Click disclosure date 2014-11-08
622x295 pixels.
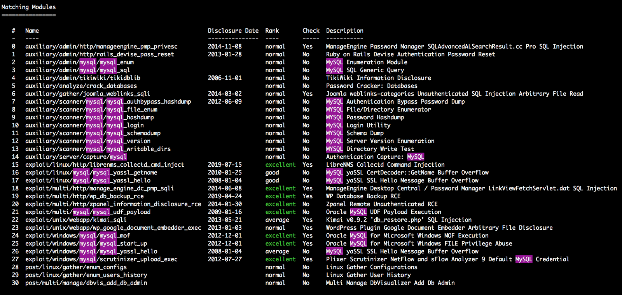tap(225, 47)
